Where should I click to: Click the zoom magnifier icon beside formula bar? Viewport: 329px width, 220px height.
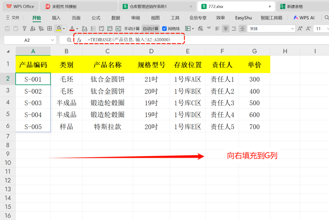pyautogui.click(x=69, y=40)
